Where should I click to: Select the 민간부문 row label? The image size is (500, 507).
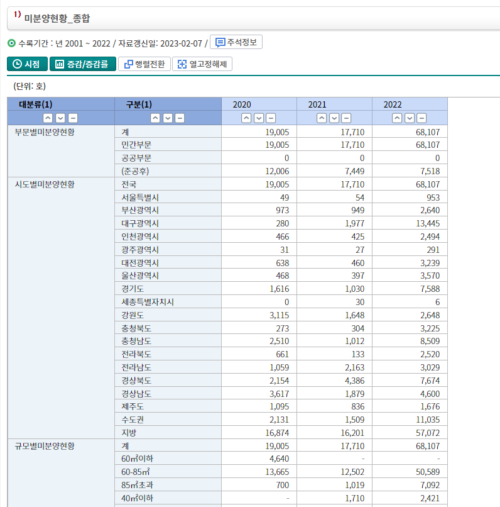[x=136, y=145]
